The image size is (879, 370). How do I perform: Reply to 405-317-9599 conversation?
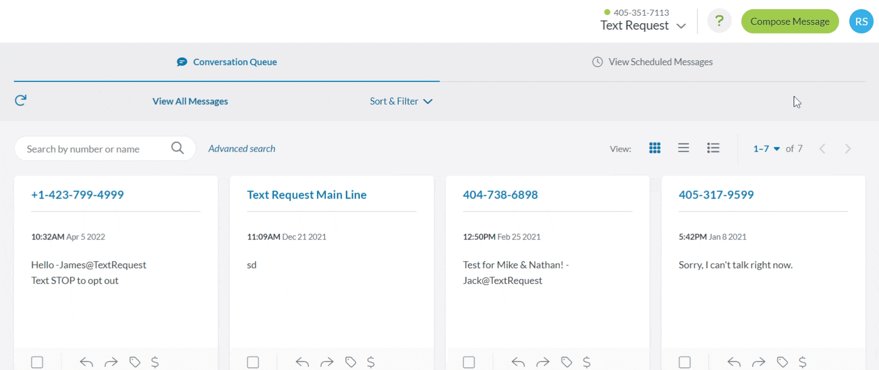(x=734, y=362)
